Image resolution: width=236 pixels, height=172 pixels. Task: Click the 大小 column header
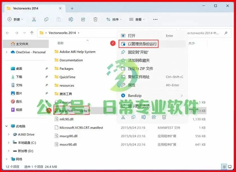[191, 43]
